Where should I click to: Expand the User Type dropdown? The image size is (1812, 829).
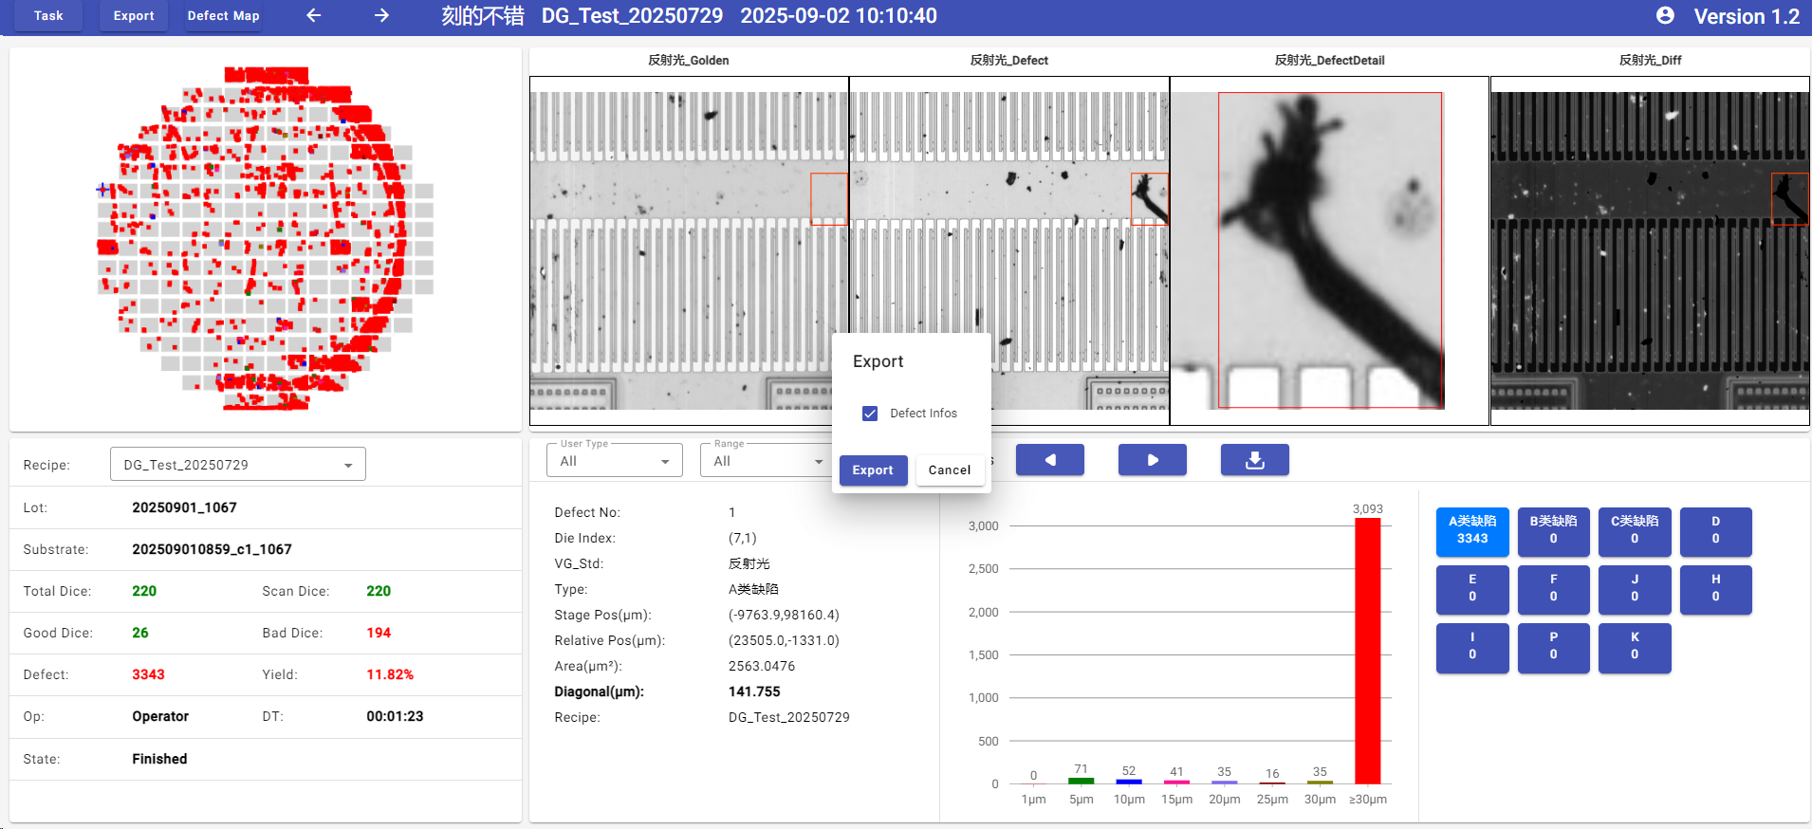click(614, 461)
